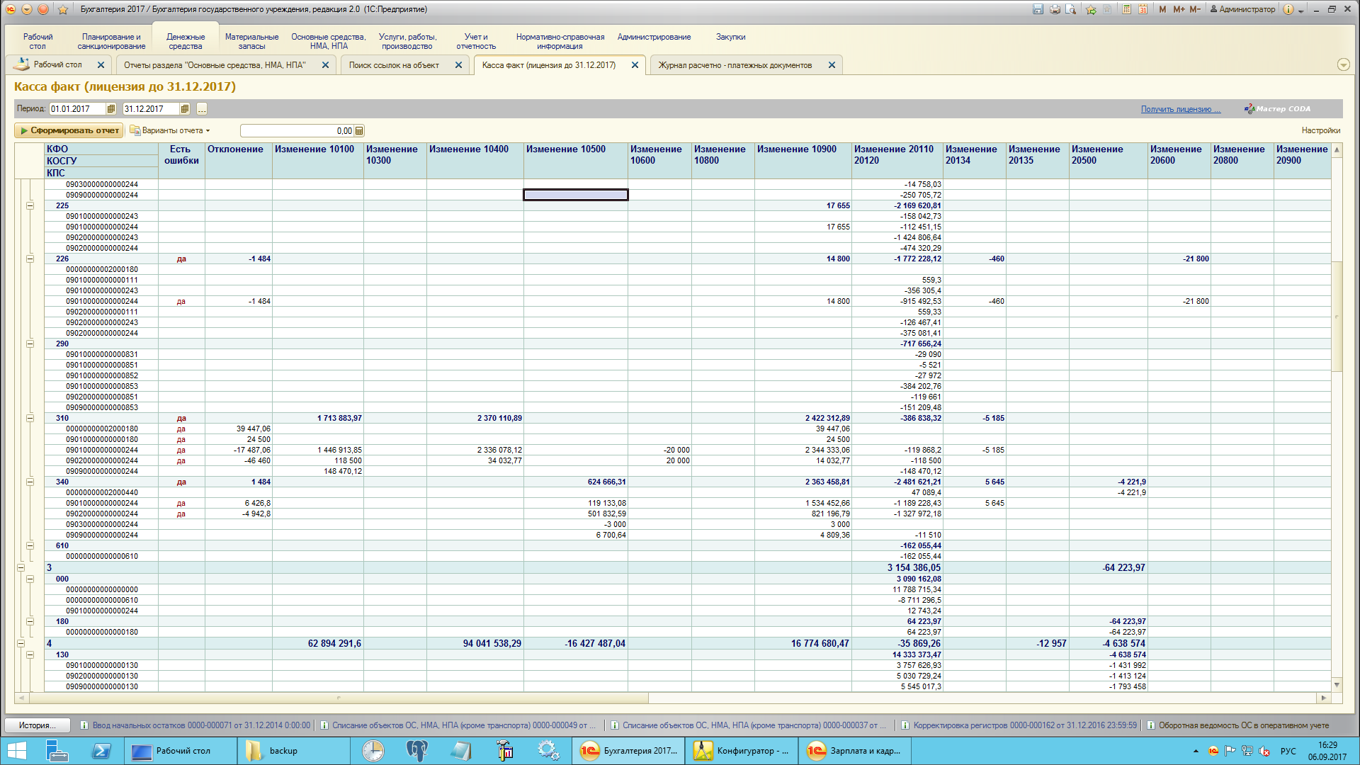Click the 0,00 numeric input field

click(x=297, y=131)
